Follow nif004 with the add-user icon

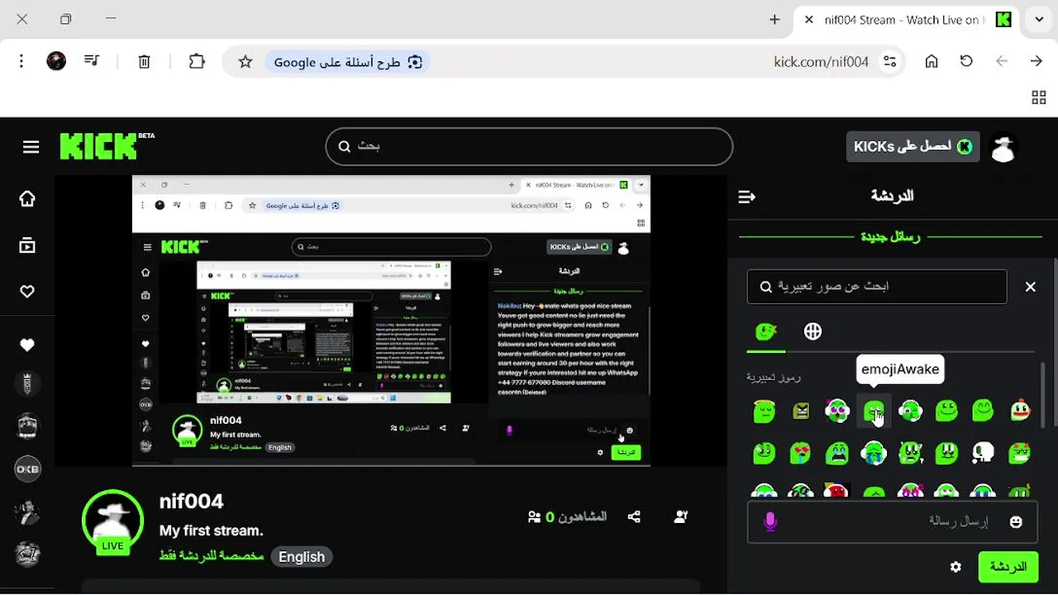pos(680,516)
